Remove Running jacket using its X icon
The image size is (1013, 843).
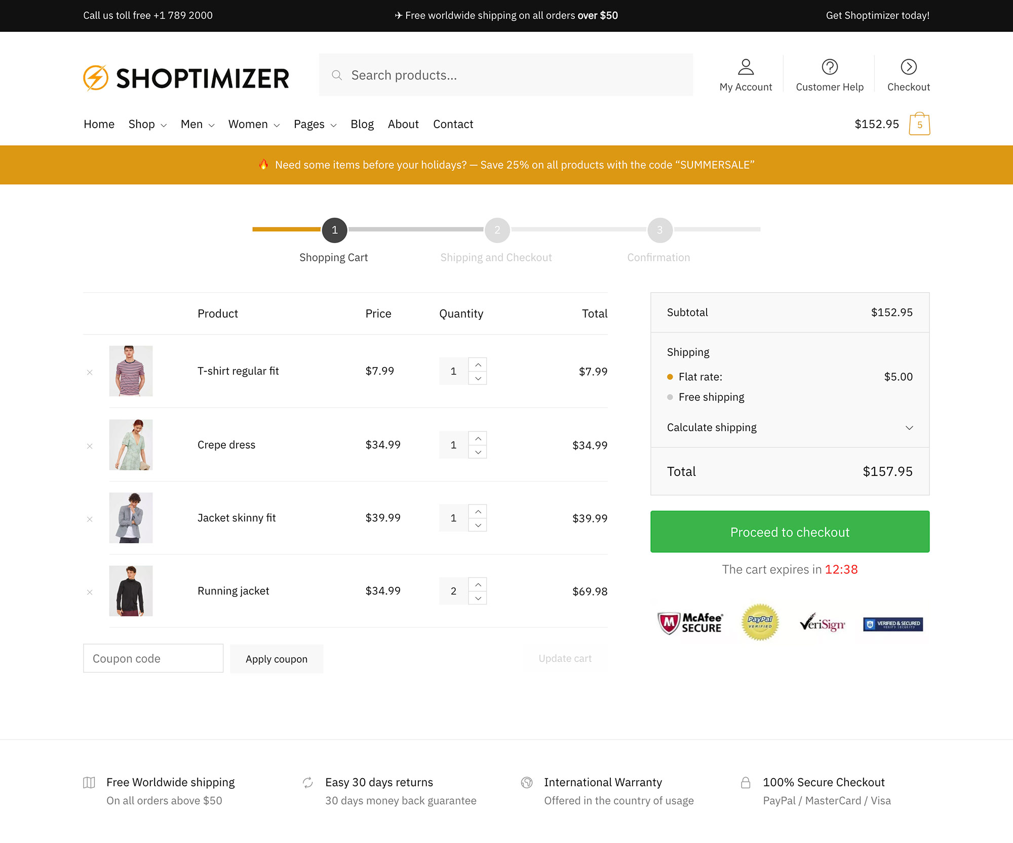click(x=90, y=592)
